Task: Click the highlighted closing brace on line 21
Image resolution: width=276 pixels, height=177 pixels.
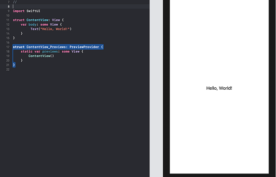Action: pos(14,65)
